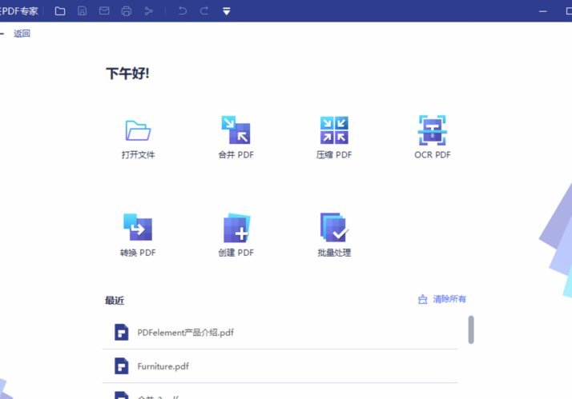Viewport: 572px width, 399px height.
Task: Open the quick access dropdown arrow
Action: [x=227, y=11]
